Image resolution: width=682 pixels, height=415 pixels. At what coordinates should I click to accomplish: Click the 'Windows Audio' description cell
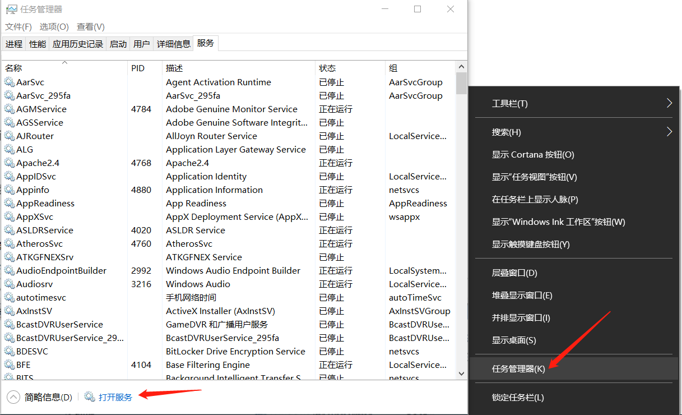point(198,284)
